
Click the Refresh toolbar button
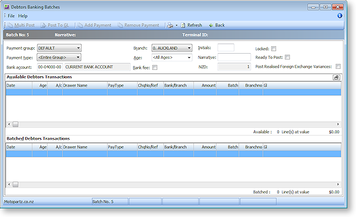[x=191, y=25]
